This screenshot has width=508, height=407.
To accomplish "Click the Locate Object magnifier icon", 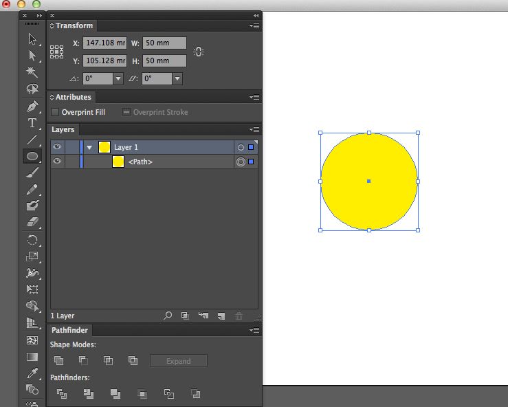I will coord(168,316).
